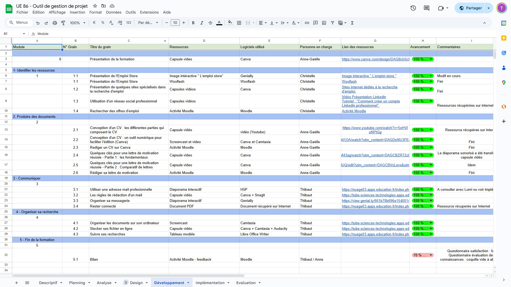Open the comments panel icon

(x=426, y=8)
